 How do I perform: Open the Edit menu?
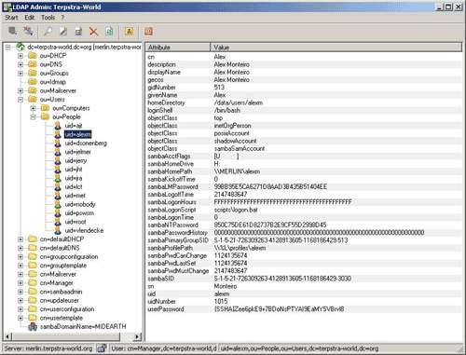click(30, 18)
